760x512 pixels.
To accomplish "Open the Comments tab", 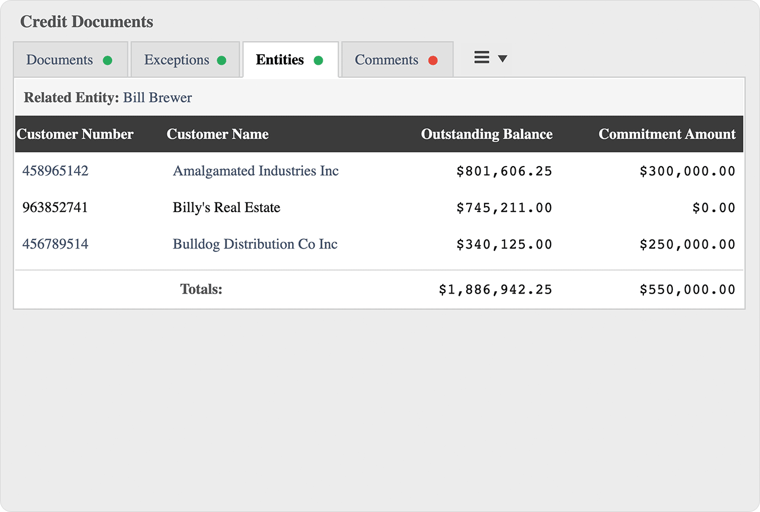I will click(386, 60).
